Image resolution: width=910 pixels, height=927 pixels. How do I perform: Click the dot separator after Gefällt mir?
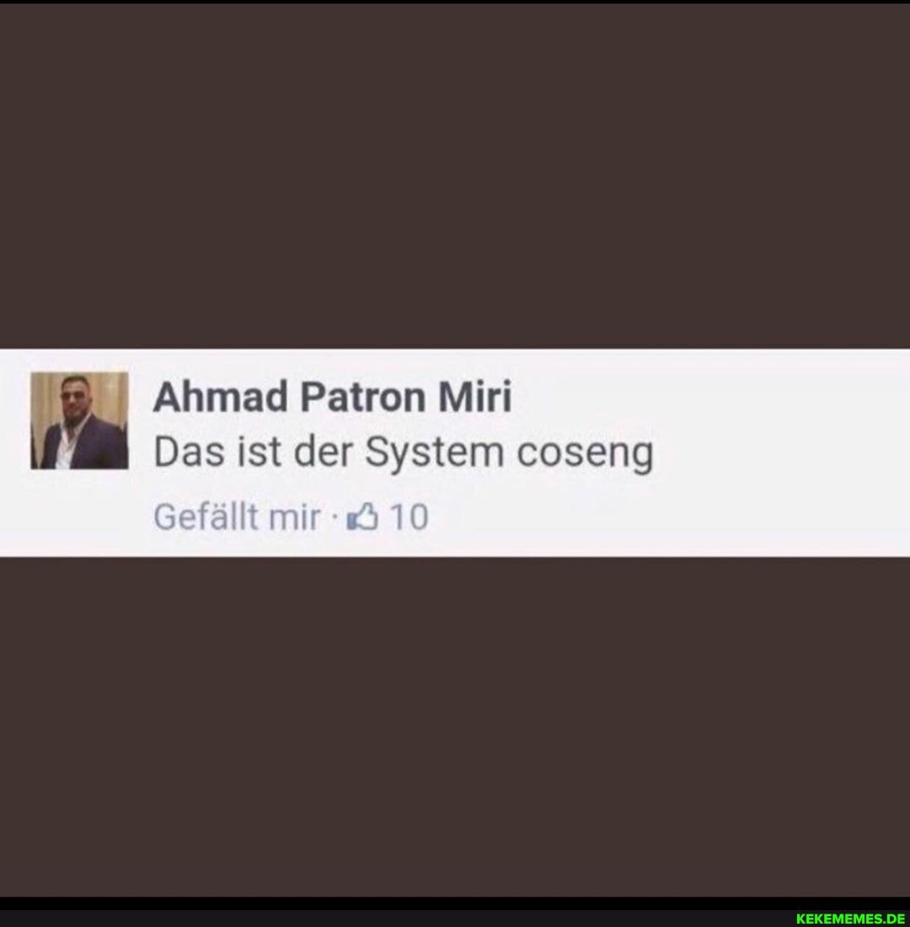pyautogui.click(x=335, y=518)
